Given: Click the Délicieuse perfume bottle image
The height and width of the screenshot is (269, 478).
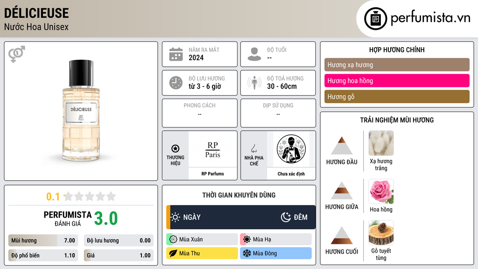Looking at the screenshot, I should click(x=81, y=110).
